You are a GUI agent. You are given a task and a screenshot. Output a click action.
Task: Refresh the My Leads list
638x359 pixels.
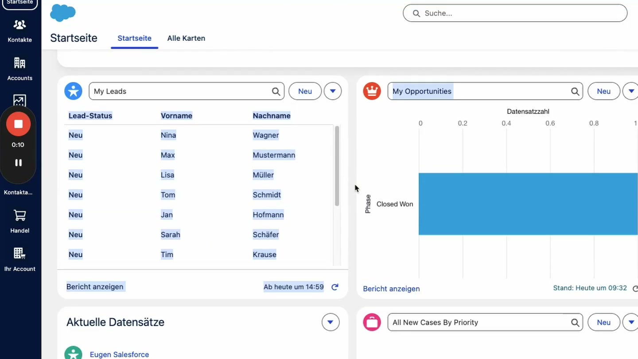click(x=335, y=287)
